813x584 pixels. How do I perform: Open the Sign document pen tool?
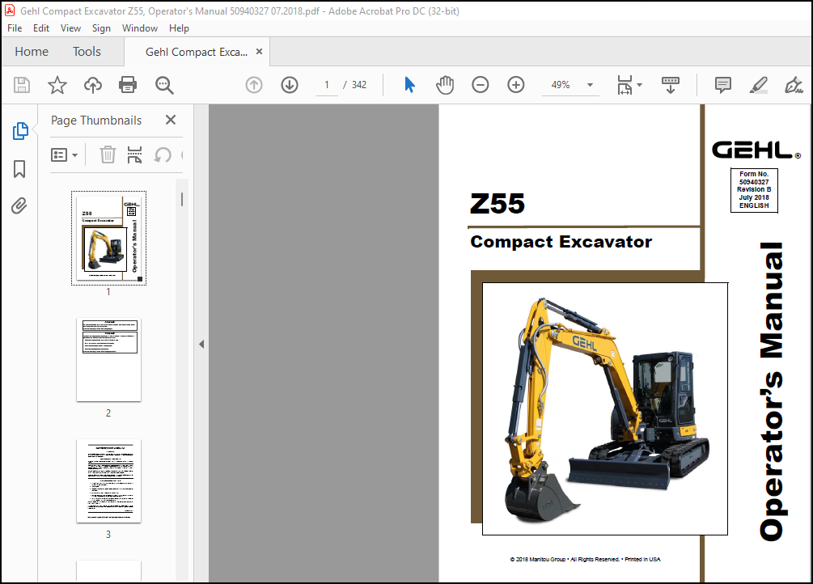pos(794,85)
